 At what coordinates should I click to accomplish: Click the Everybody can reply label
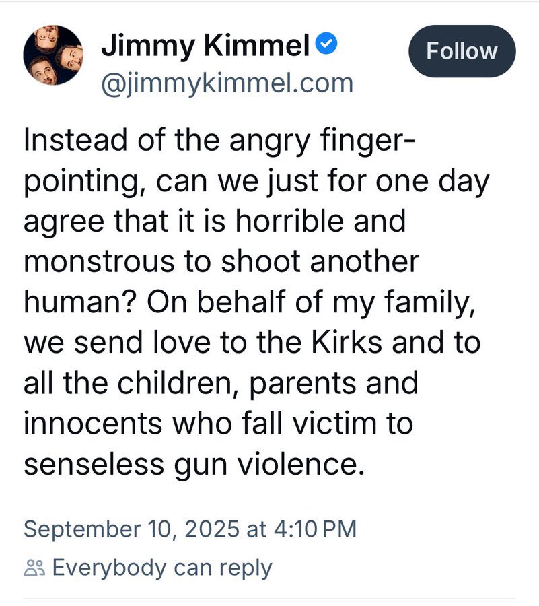pyautogui.click(x=162, y=568)
